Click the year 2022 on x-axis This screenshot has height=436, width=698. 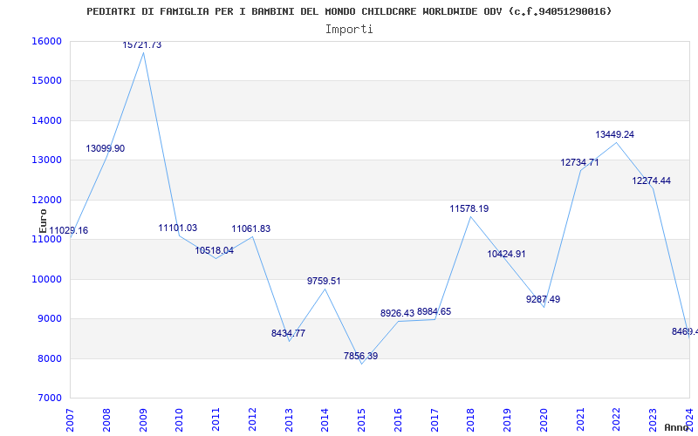(x=617, y=419)
